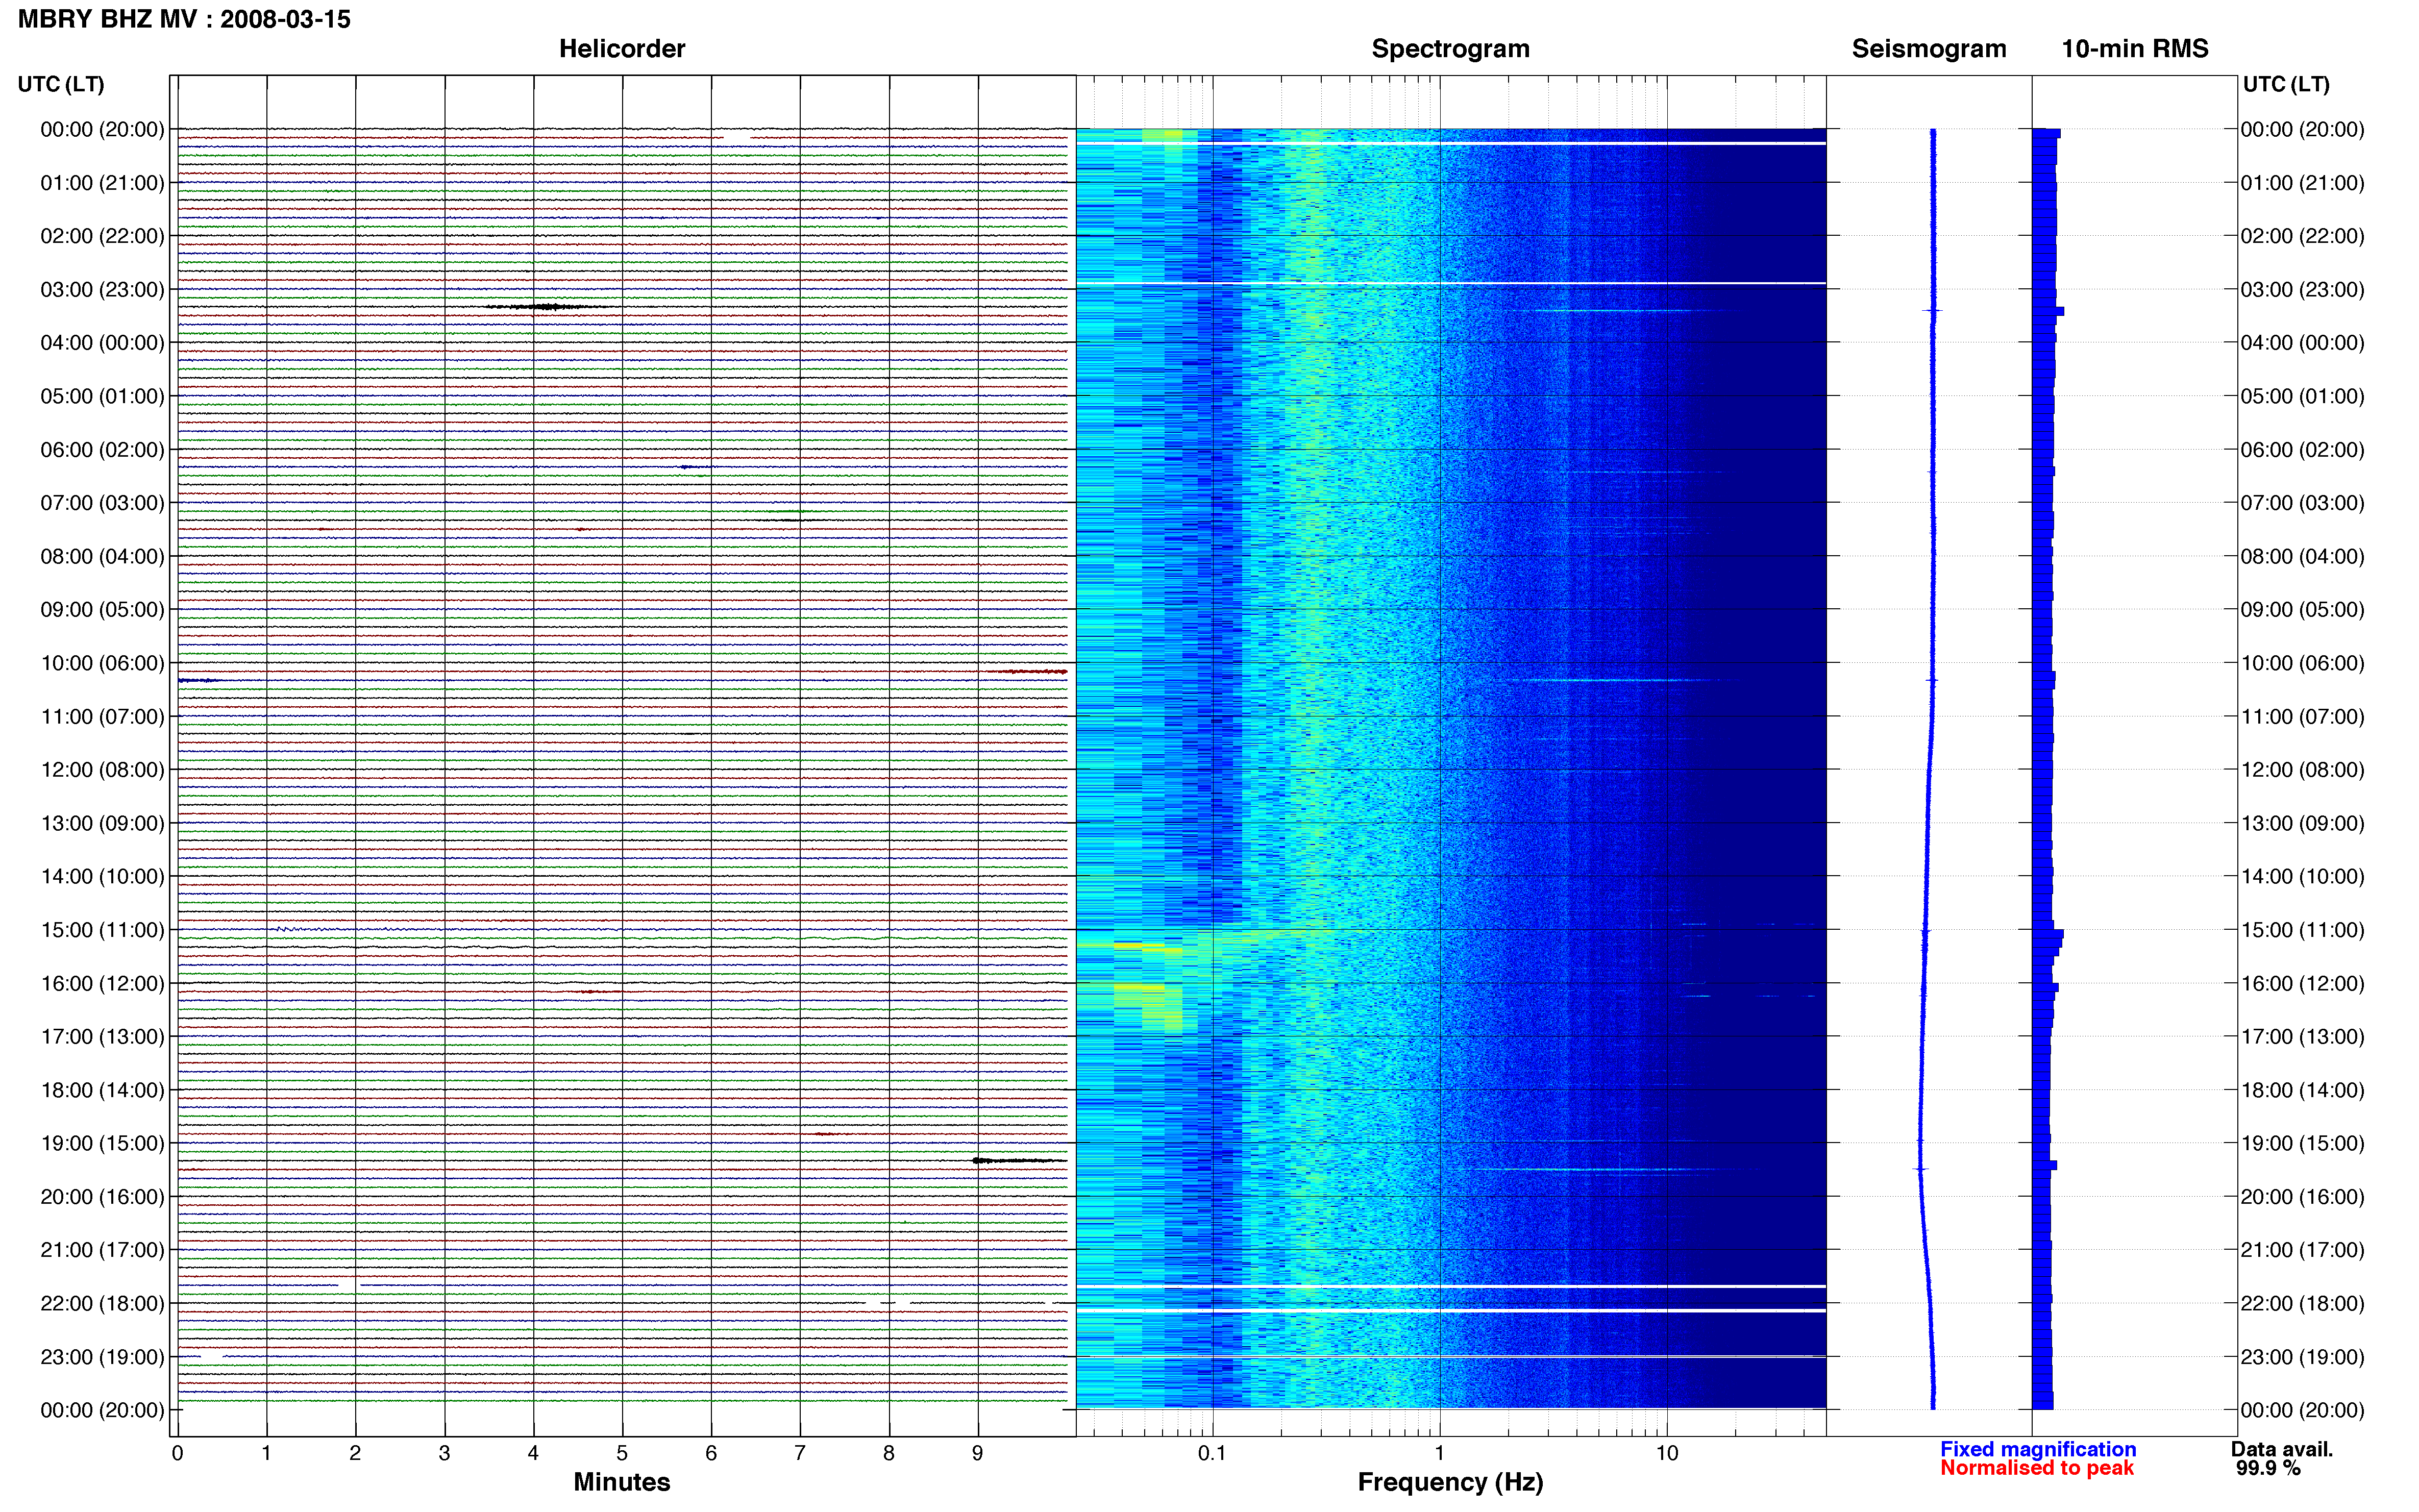Click '08:00 (04:00)' on the left time axis
This screenshot has height=1512, width=2419.
click(102, 556)
